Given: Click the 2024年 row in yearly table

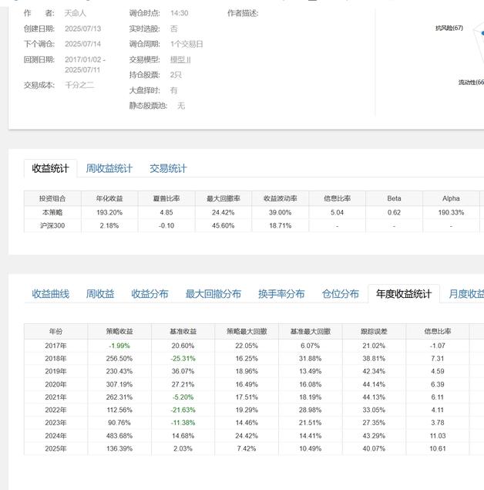Looking at the screenshot, I should pos(55,435).
